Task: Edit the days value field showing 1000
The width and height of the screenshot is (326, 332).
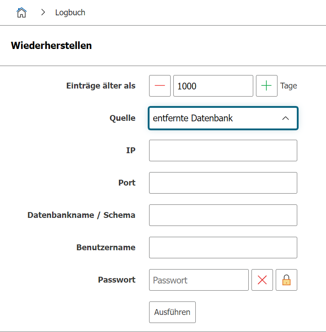Action: [213, 86]
